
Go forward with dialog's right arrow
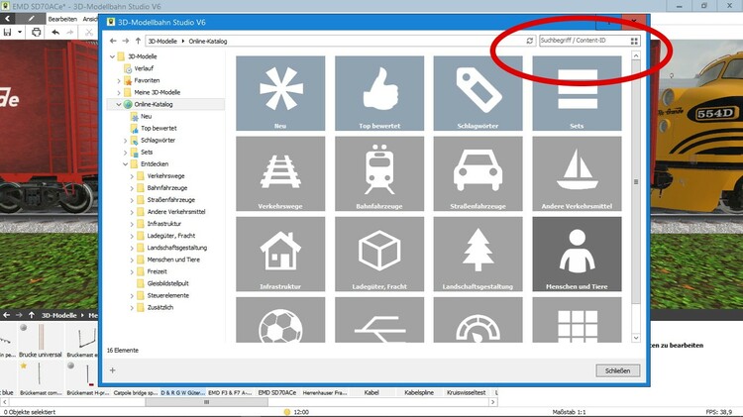pyautogui.click(x=125, y=42)
